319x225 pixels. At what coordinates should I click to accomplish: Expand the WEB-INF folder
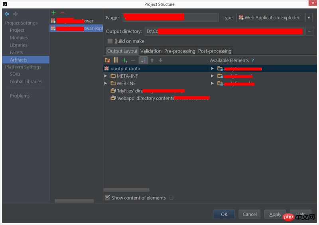click(106, 83)
